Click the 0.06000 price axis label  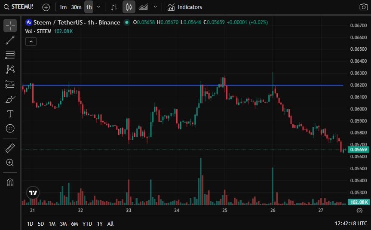click(x=359, y=109)
